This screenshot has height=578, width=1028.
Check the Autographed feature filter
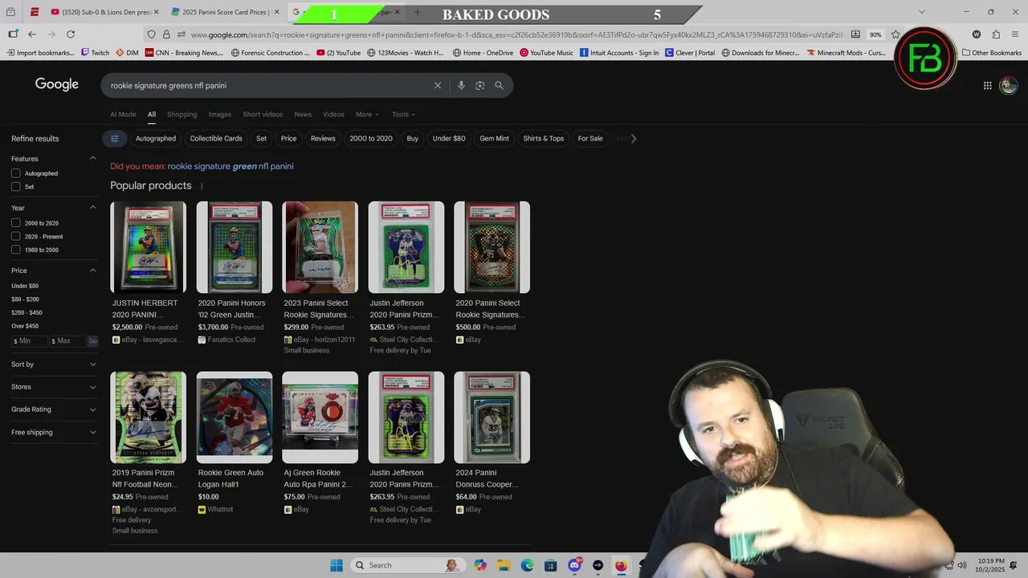16,173
